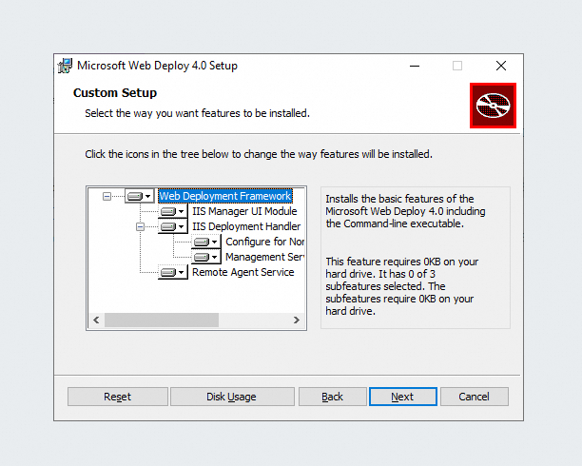The width and height of the screenshot is (582, 466).
Task: Go Back to previous setup step
Action: pos(333,397)
